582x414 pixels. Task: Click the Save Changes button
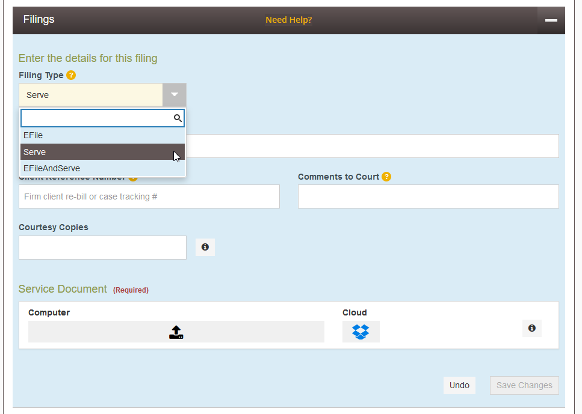coord(524,385)
